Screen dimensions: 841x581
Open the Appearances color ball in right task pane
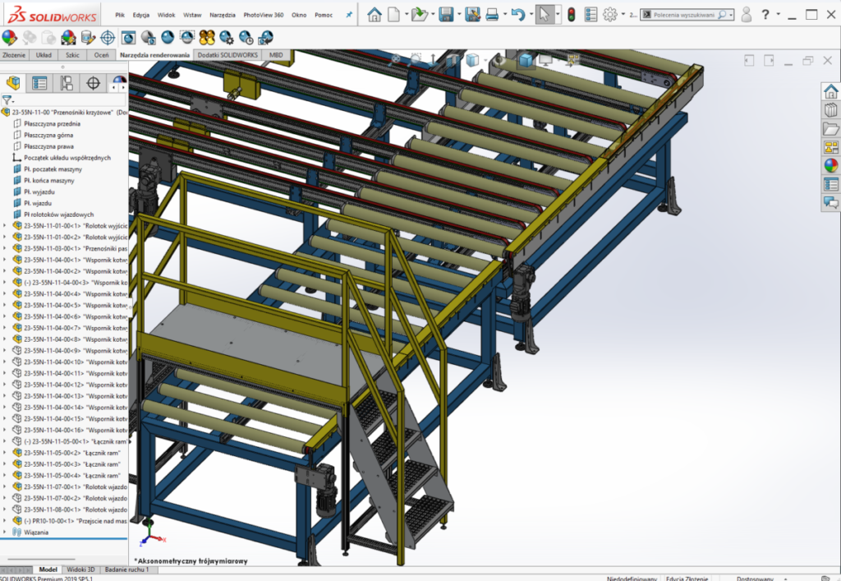(x=831, y=166)
